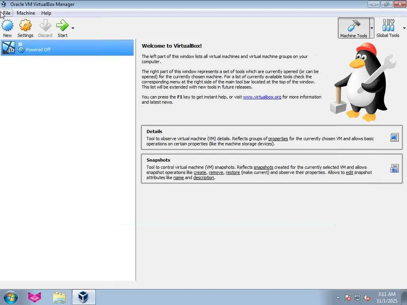Click the edit link in Snapshots
The width and height of the screenshot is (407, 305).
pyautogui.click(x=349, y=172)
